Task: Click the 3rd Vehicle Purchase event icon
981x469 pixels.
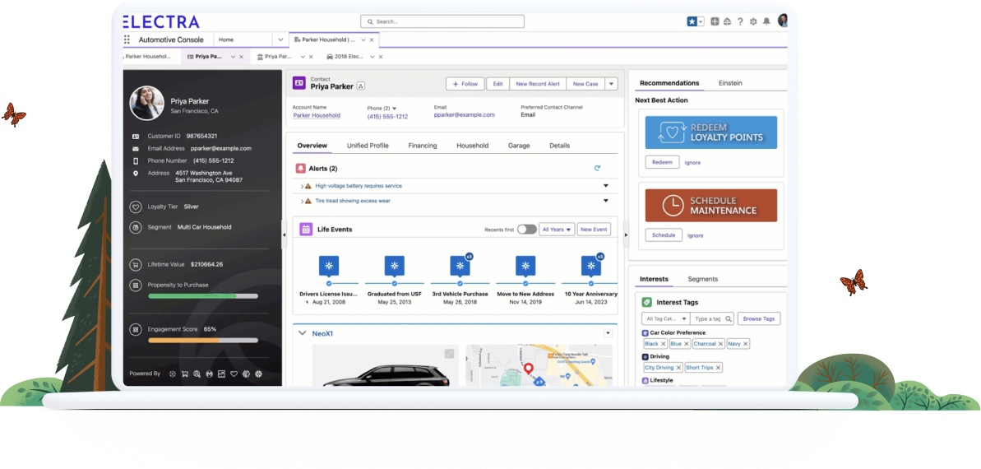Action: tap(460, 266)
